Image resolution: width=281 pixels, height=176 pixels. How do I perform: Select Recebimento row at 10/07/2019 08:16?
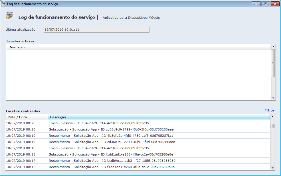coord(112,167)
